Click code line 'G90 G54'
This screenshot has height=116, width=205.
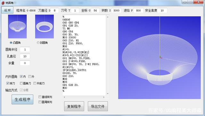tap(68, 31)
